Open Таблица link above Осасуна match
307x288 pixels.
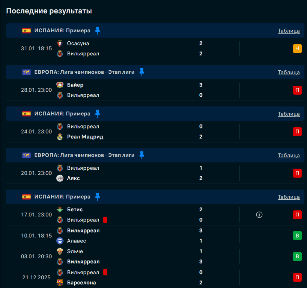click(x=289, y=31)
